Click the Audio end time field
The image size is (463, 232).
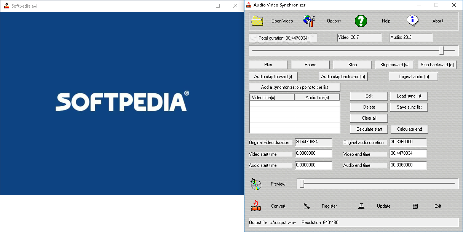(408, 165)
